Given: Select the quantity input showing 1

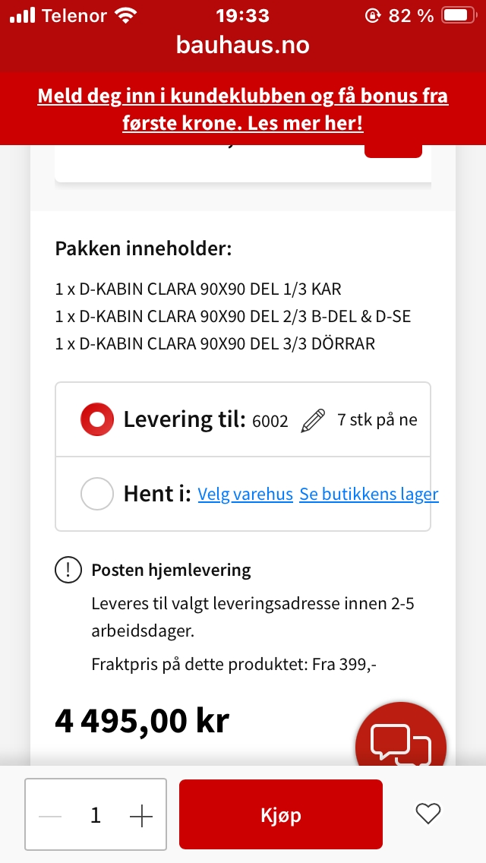Looking at the screenshot, I should pos(95,814).
